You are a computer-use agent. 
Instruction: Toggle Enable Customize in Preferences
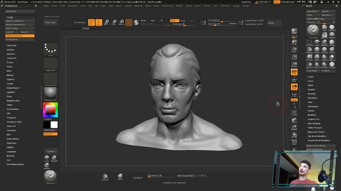click(20, 36)
